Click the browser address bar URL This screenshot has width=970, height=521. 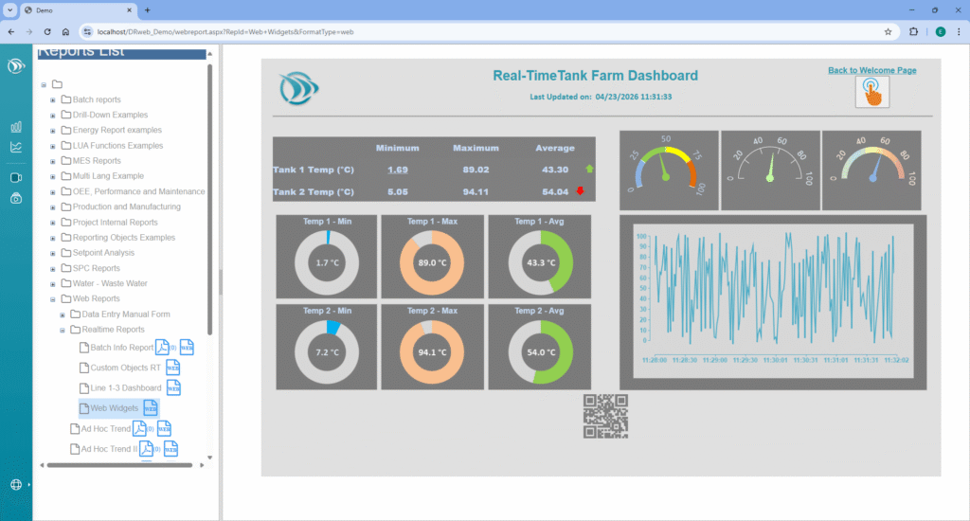(225, 31)
